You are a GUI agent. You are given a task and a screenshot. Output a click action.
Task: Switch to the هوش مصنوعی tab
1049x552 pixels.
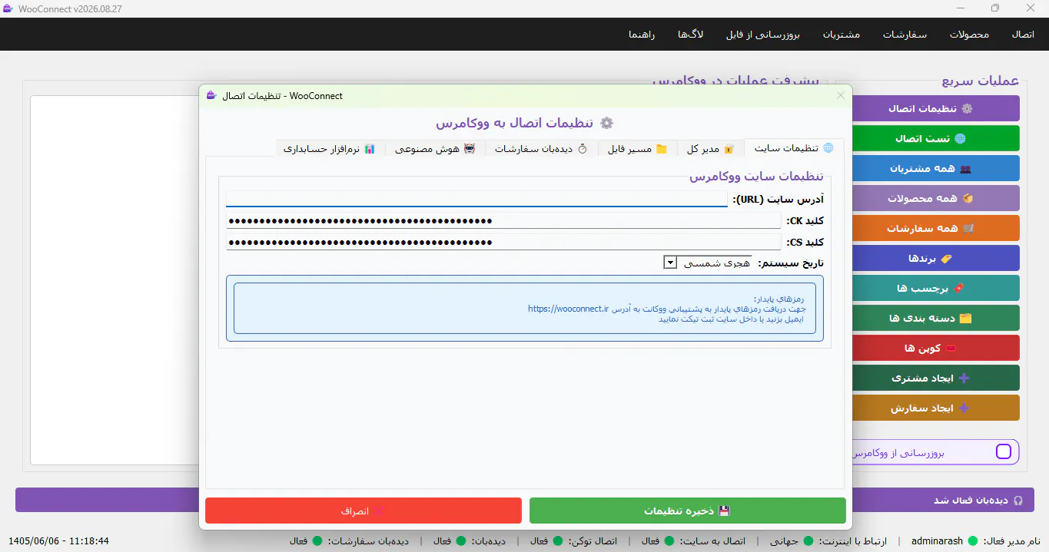(435, 149)
